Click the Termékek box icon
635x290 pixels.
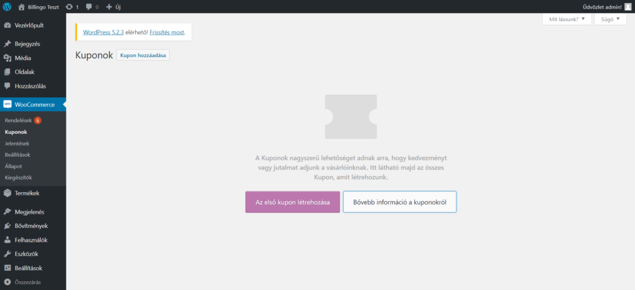coord(7,193)
